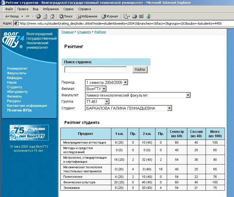The height and width of the screenshot is (197, 234).
Task: Open the Поиск search toolbar button
Action: click(x=66, y=16)
